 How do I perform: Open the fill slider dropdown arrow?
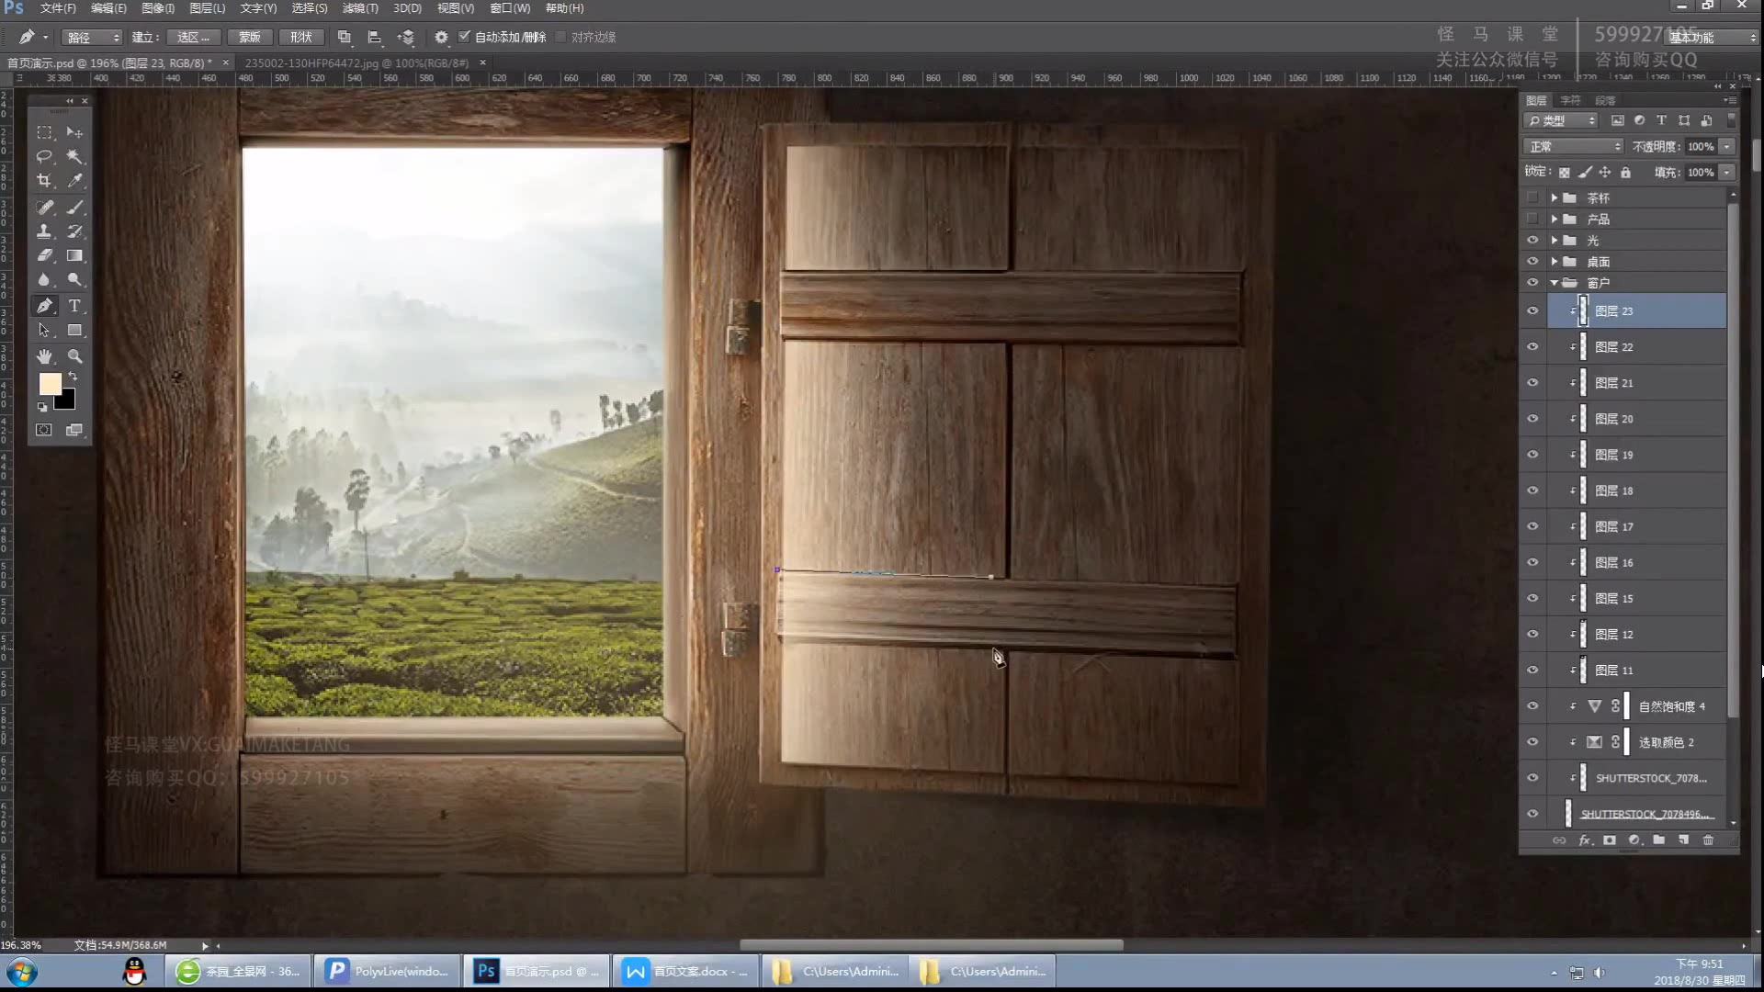(1727, 173)
